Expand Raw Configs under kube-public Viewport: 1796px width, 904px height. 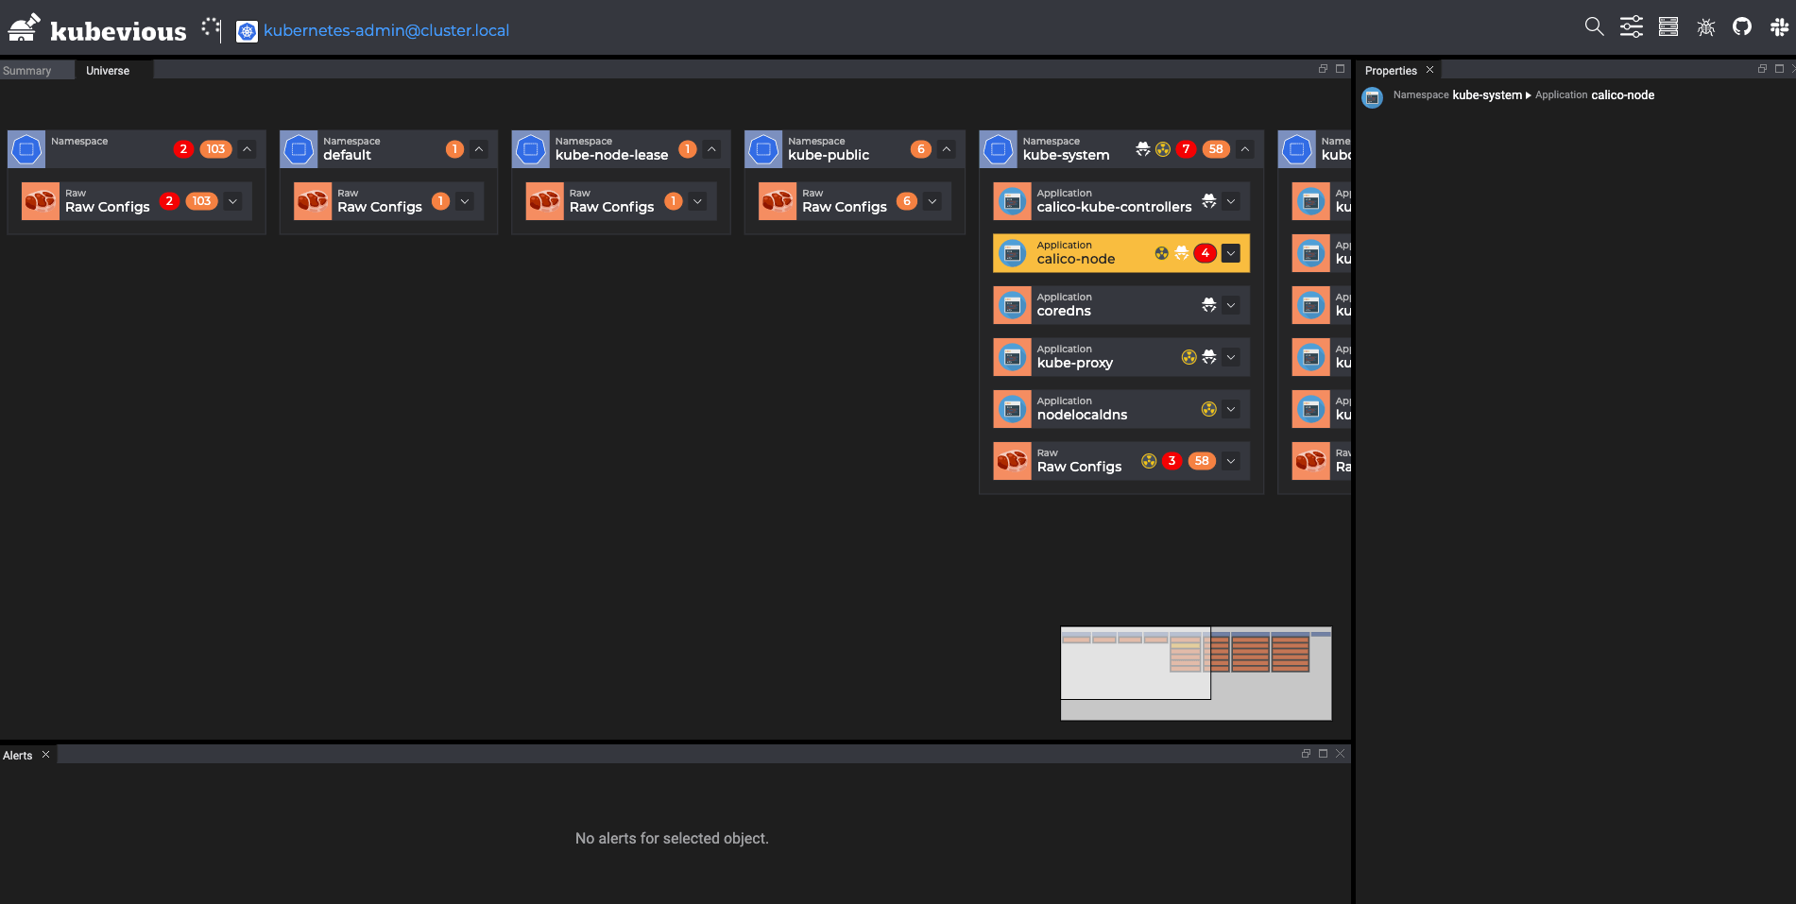coord(932,201)
